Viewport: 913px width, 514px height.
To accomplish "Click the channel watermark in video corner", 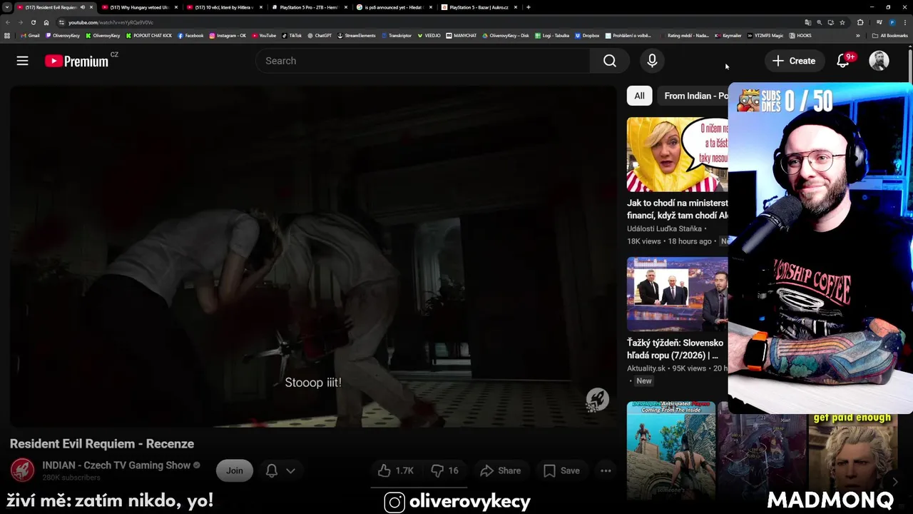I will [x=597, y=400].
